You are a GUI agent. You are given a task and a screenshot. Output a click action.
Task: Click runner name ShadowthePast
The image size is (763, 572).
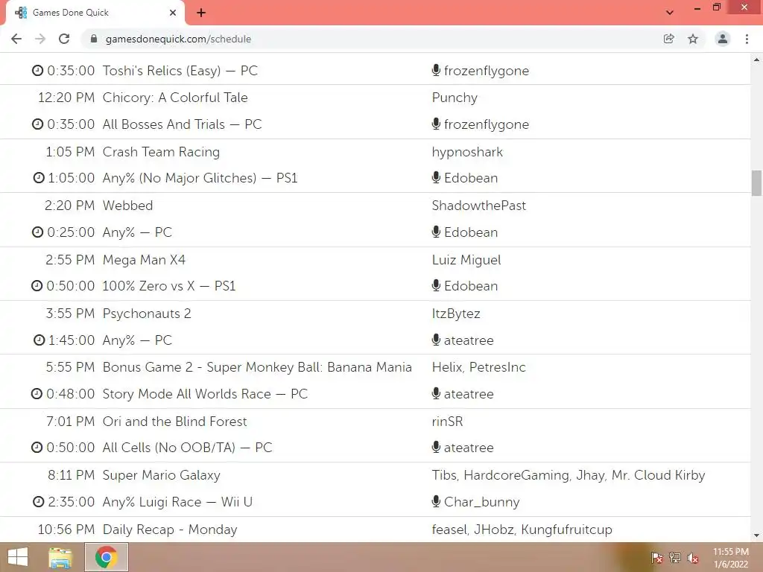[x=479, y=206]
